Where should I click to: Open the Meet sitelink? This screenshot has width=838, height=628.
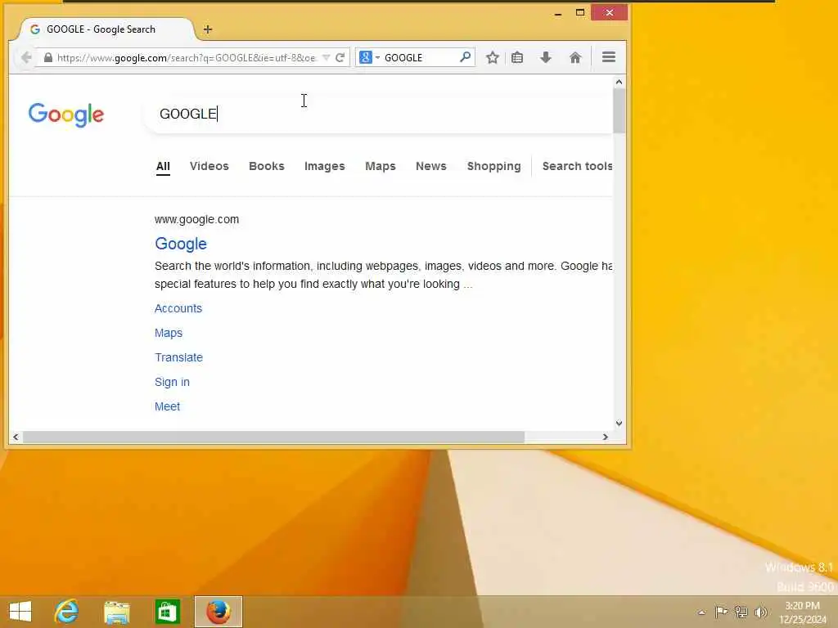(x=167, y=406)
